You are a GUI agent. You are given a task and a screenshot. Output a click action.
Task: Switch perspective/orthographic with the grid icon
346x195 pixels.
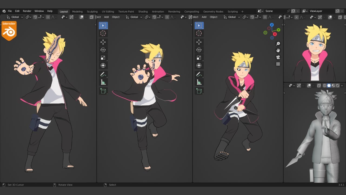278,64
